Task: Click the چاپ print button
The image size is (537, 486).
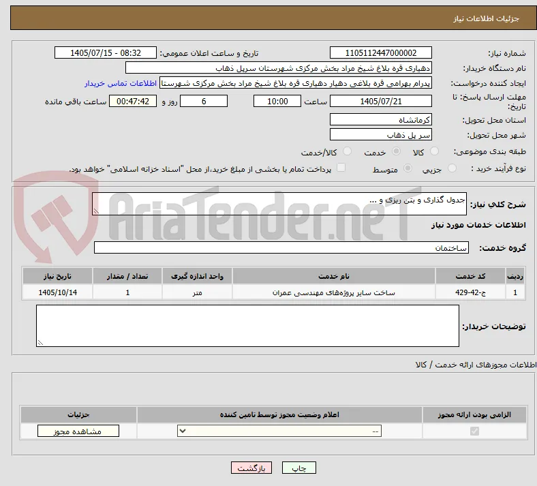Action: pos(299,468)
